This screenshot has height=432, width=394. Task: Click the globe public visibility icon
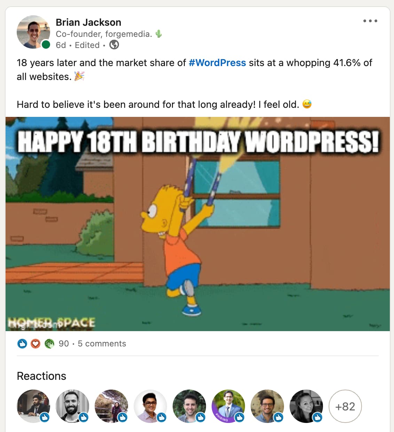click(114, 45)
